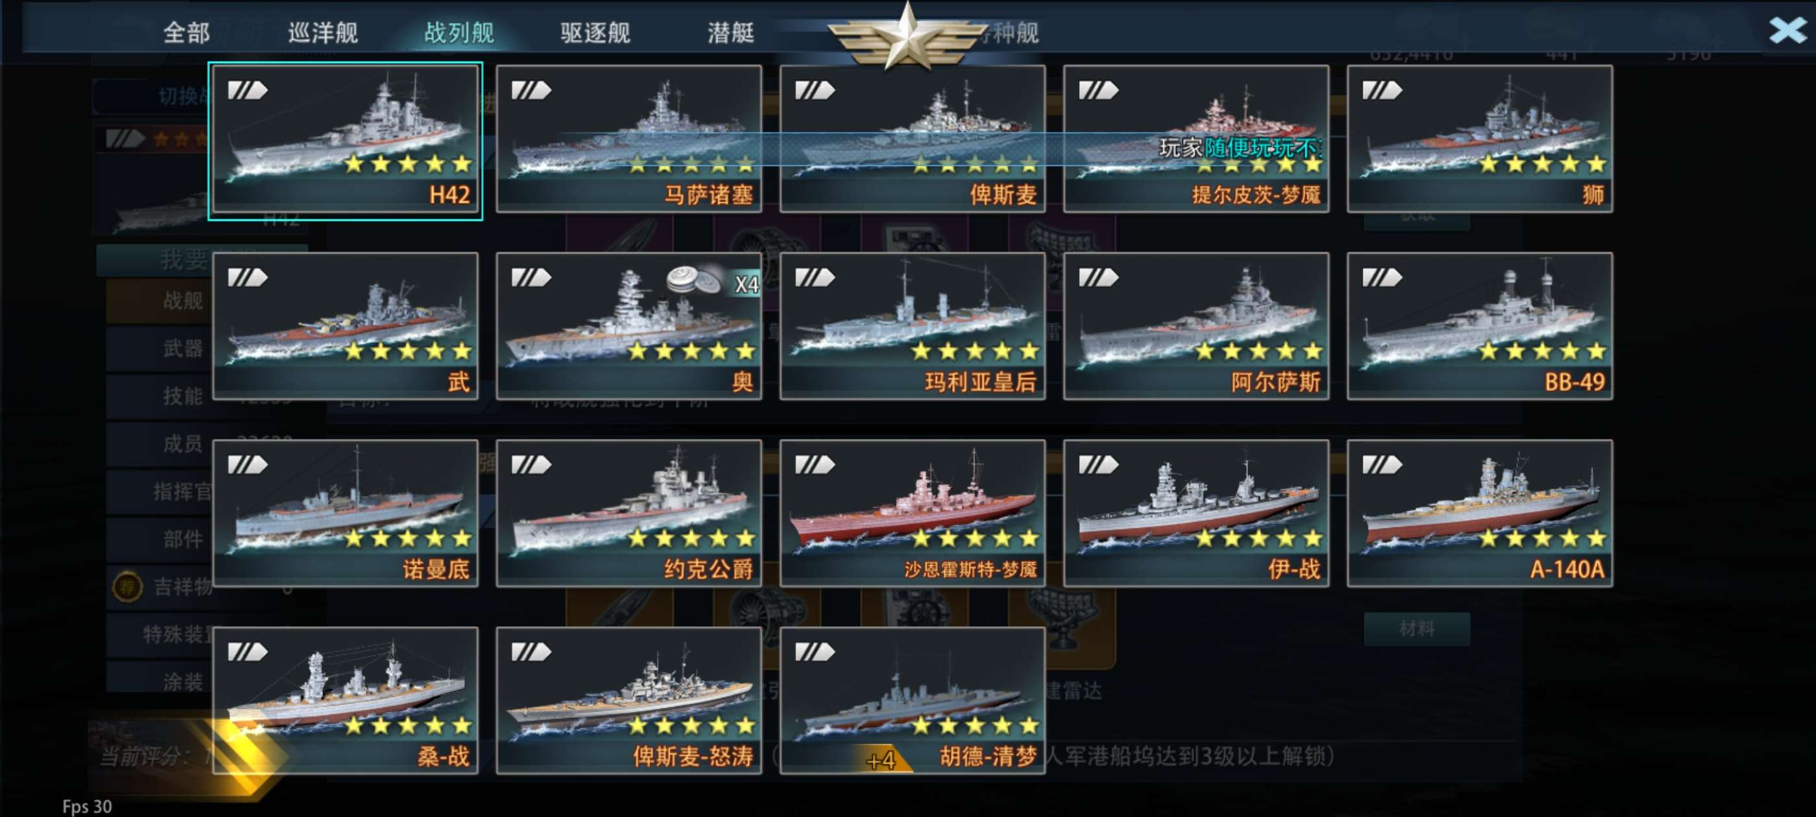Select the 玛利亚皇后 ship card
The width and height of the screenshot is (1816, 817).
tap(913, 326)
